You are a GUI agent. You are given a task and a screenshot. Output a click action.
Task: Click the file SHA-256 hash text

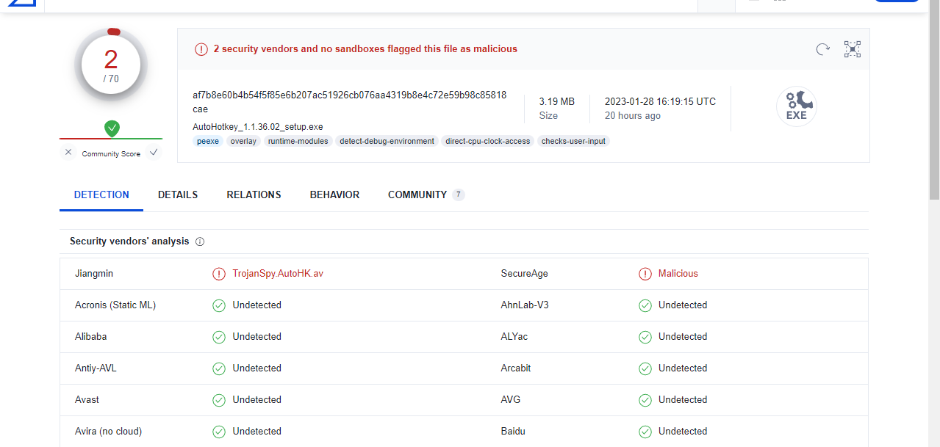[350, 102]
